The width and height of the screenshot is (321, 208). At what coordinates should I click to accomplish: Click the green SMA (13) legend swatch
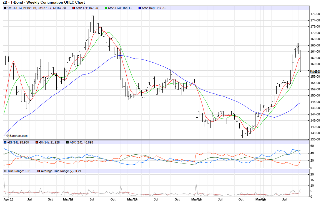pyautogui.click(x=106, y=8)
